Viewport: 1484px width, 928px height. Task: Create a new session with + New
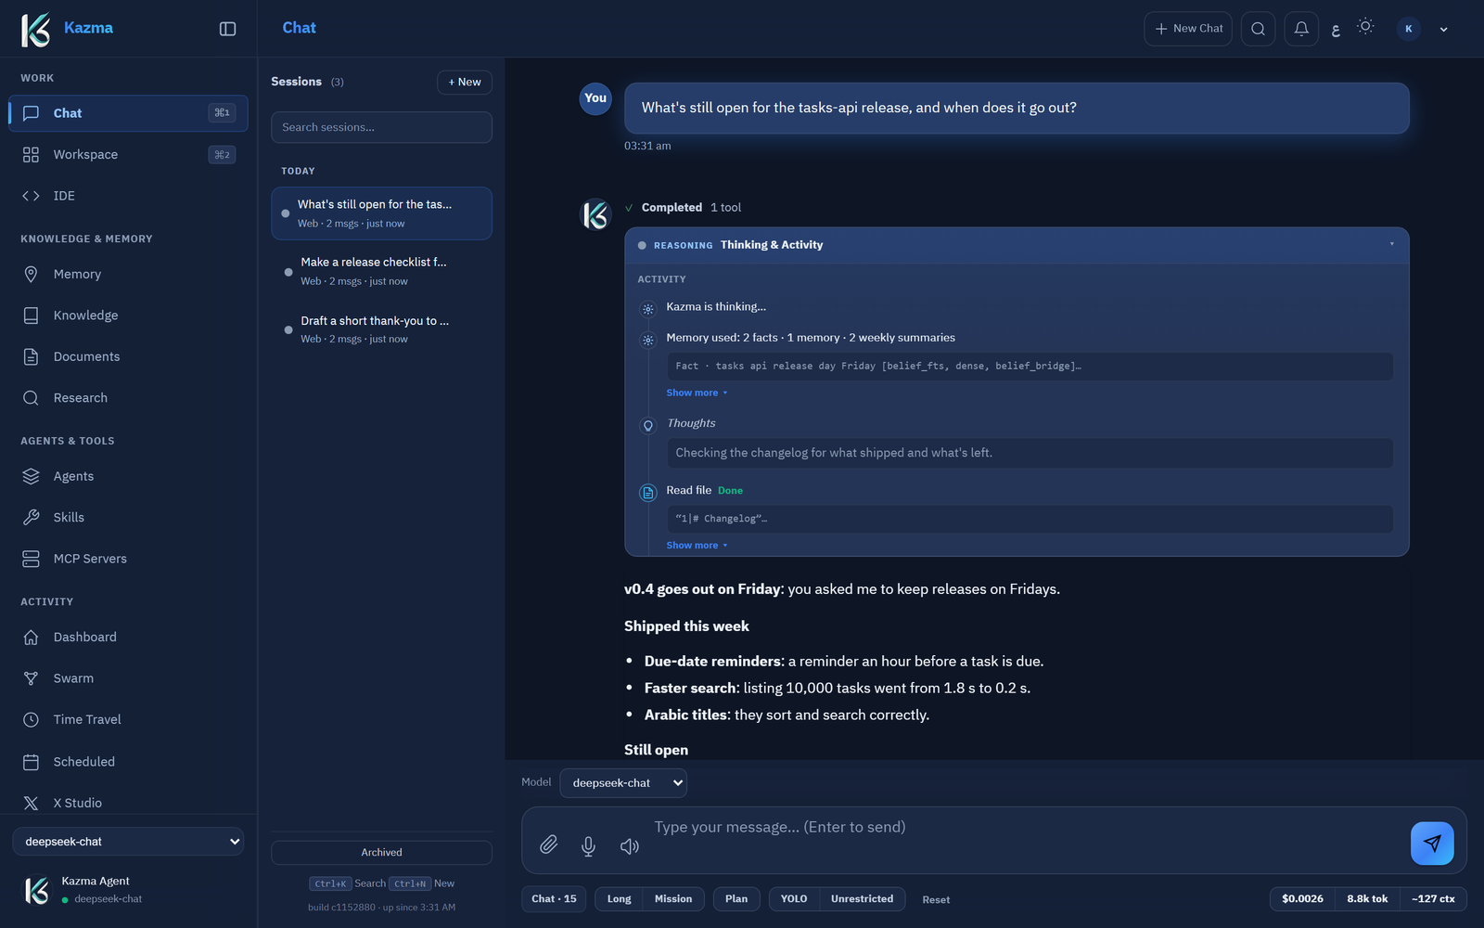point(465,82)
